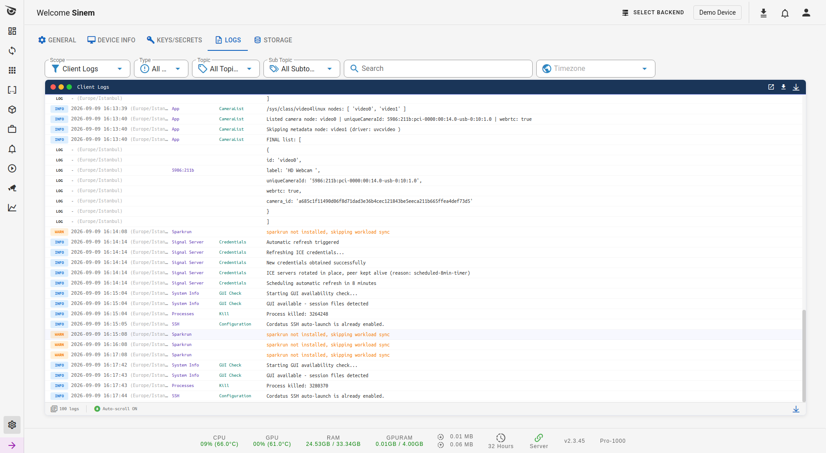Download logs from the Client Logs header
826x453 pixels.
tap(783, 87)
